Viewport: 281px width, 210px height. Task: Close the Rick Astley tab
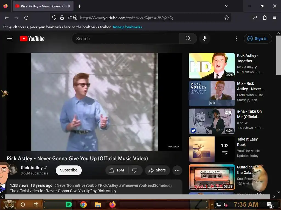69,6
